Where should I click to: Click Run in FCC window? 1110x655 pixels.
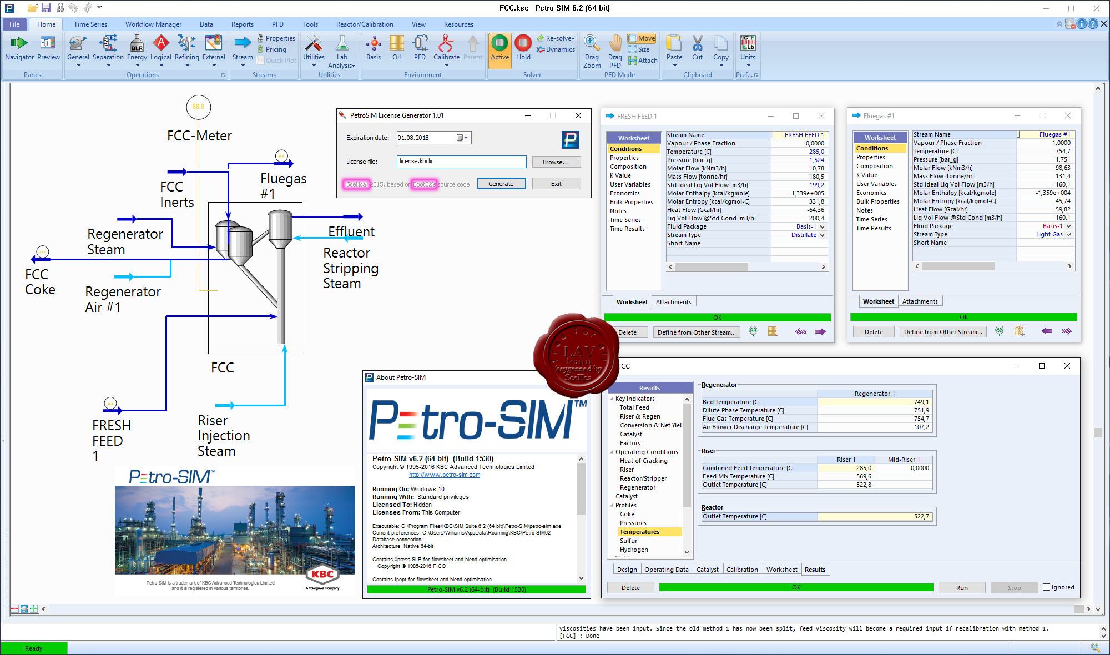[962, 588]
